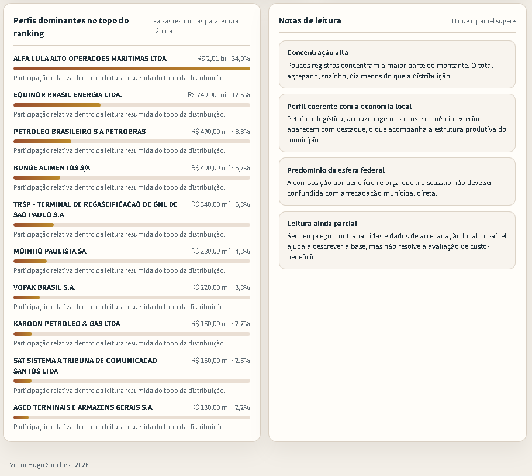
Task: Click the ALFA LULA ALTO progress bar
Action: (x=132, y=69)
